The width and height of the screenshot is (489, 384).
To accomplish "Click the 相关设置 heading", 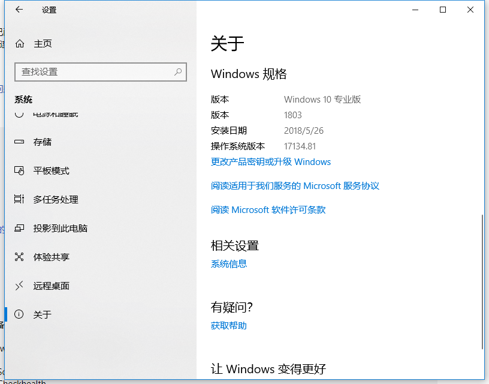I will (x=235, y=245).
